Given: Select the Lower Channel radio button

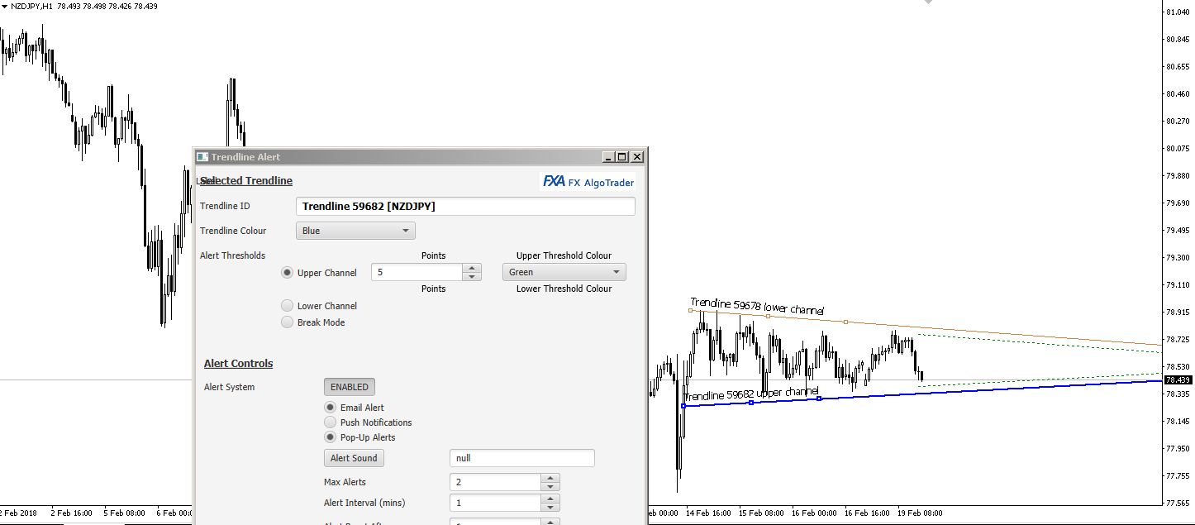Looking at the screenshot, I should 288,306.
